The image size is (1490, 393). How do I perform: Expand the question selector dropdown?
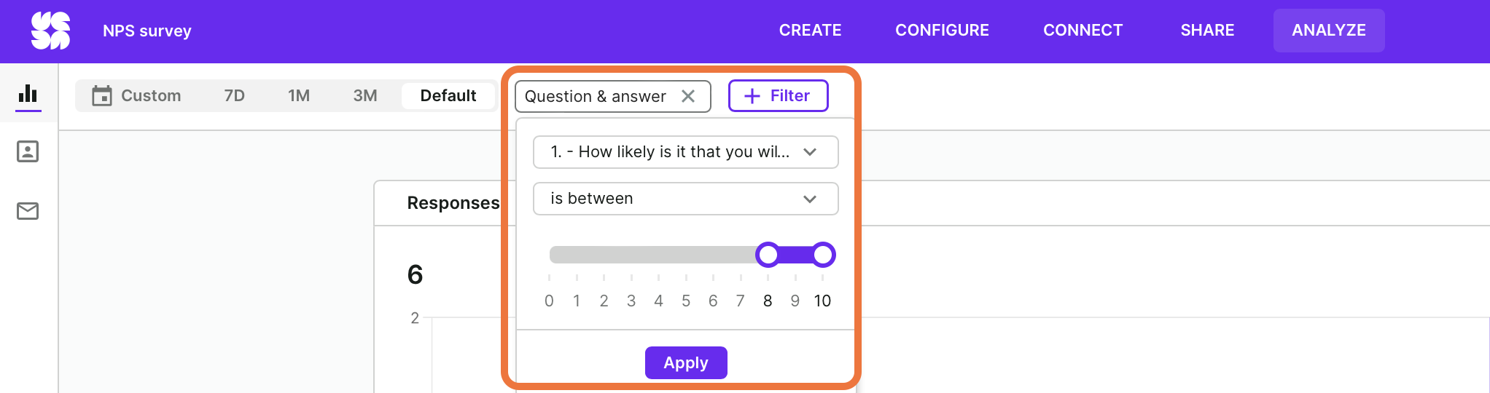click(x=686, y=152)
